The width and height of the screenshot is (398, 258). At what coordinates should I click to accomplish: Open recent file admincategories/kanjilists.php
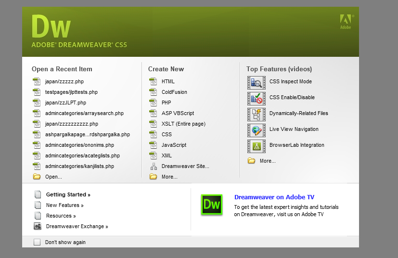point(80,166)
